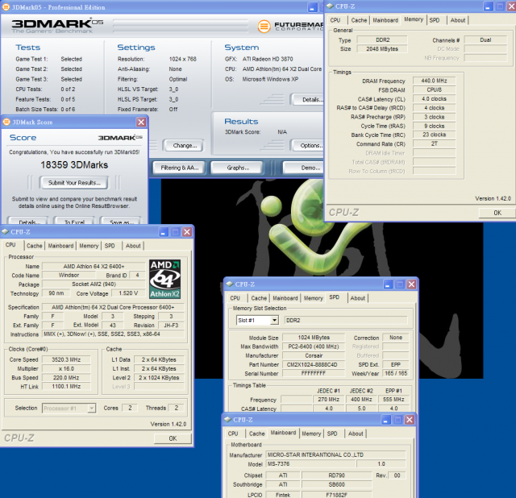Click the Options... results button
This screenshot has height=498, width=516.
(x=308, y=145)
